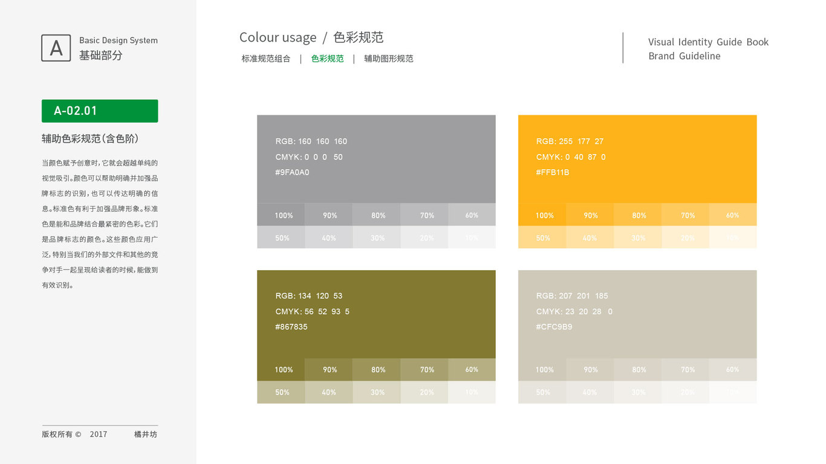Viewport: 826px width, 464px height.
Task: Pick the gray 60% tint swatch
Action: tap(472, 214)
